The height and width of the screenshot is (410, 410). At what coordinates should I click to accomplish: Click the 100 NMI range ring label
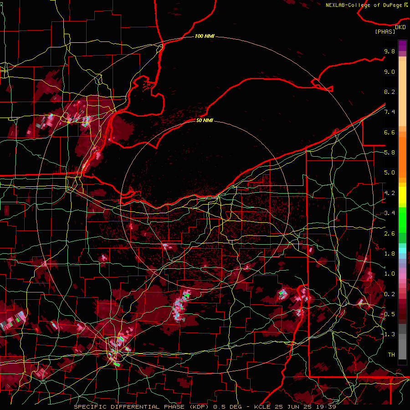point(205,36)
